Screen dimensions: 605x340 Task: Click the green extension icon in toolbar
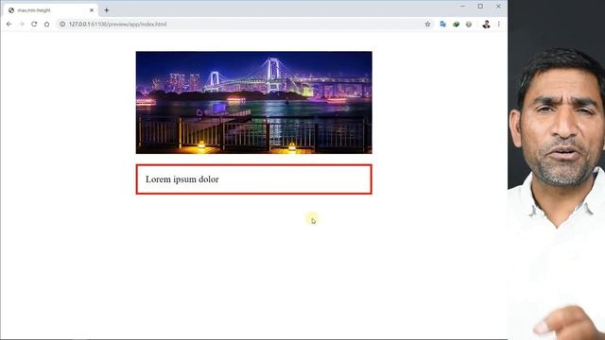point(456,24)
